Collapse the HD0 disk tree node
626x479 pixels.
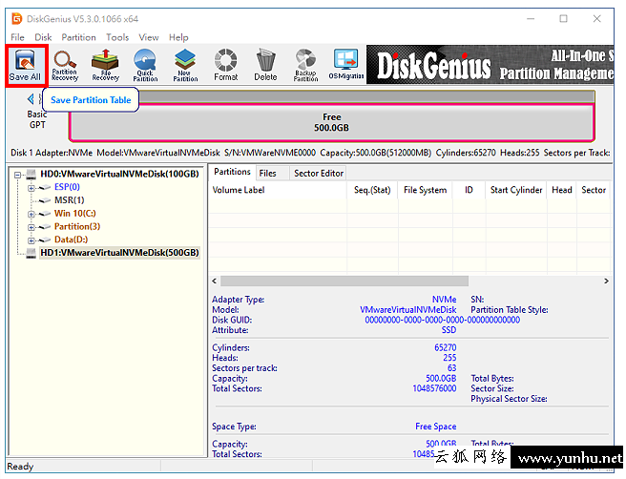[x=17, y=175]
